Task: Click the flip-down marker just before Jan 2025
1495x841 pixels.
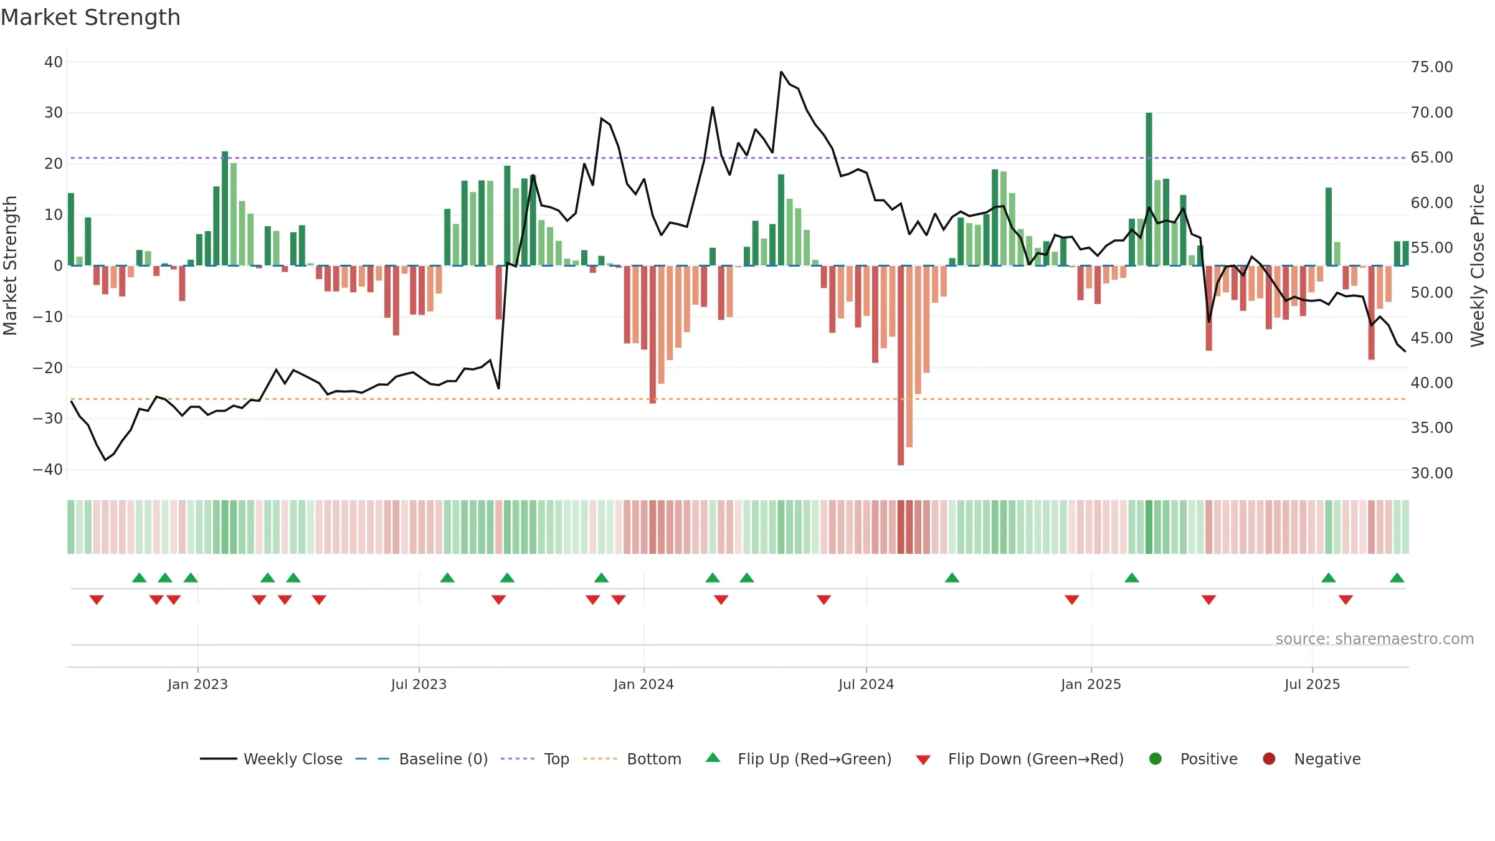Action: pyautogui.click(x=1072, y=600)
